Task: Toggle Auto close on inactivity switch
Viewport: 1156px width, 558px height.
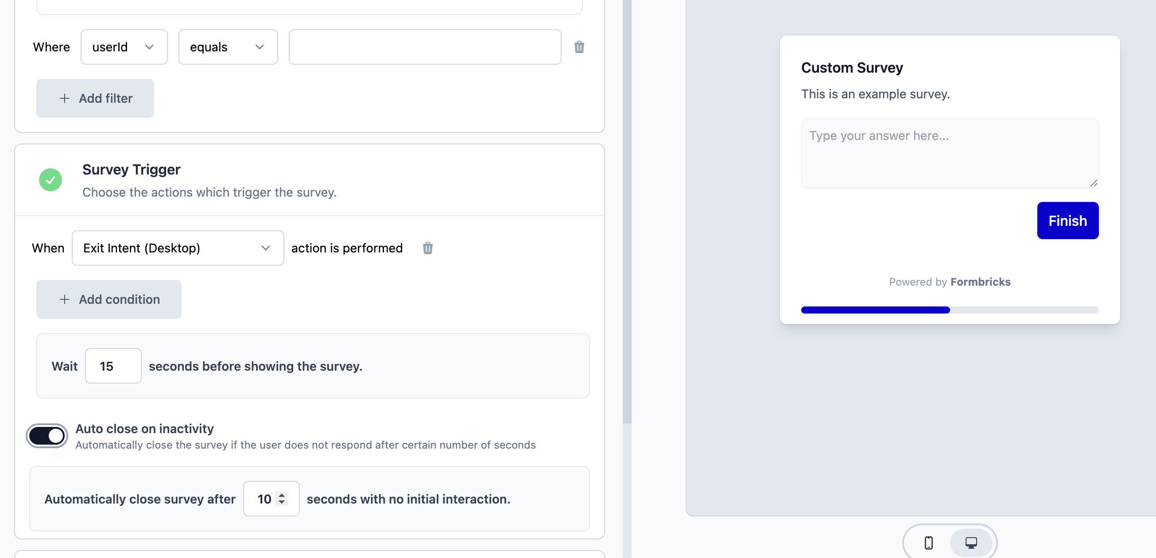Action: pos(47,435)
